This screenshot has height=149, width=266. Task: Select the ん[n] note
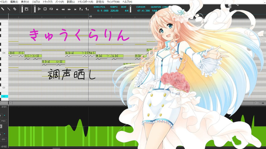(117, 56)
